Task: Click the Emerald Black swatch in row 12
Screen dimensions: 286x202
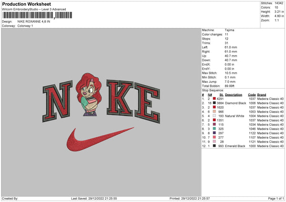Action: (214, 146)
